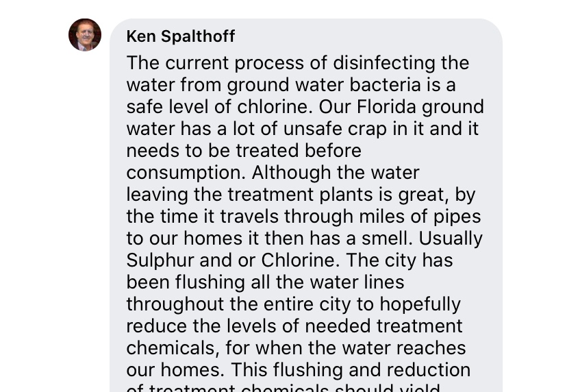Click the word "hopefully" in the comment
This screenshot has width=567, height=392.
(420, 304)
